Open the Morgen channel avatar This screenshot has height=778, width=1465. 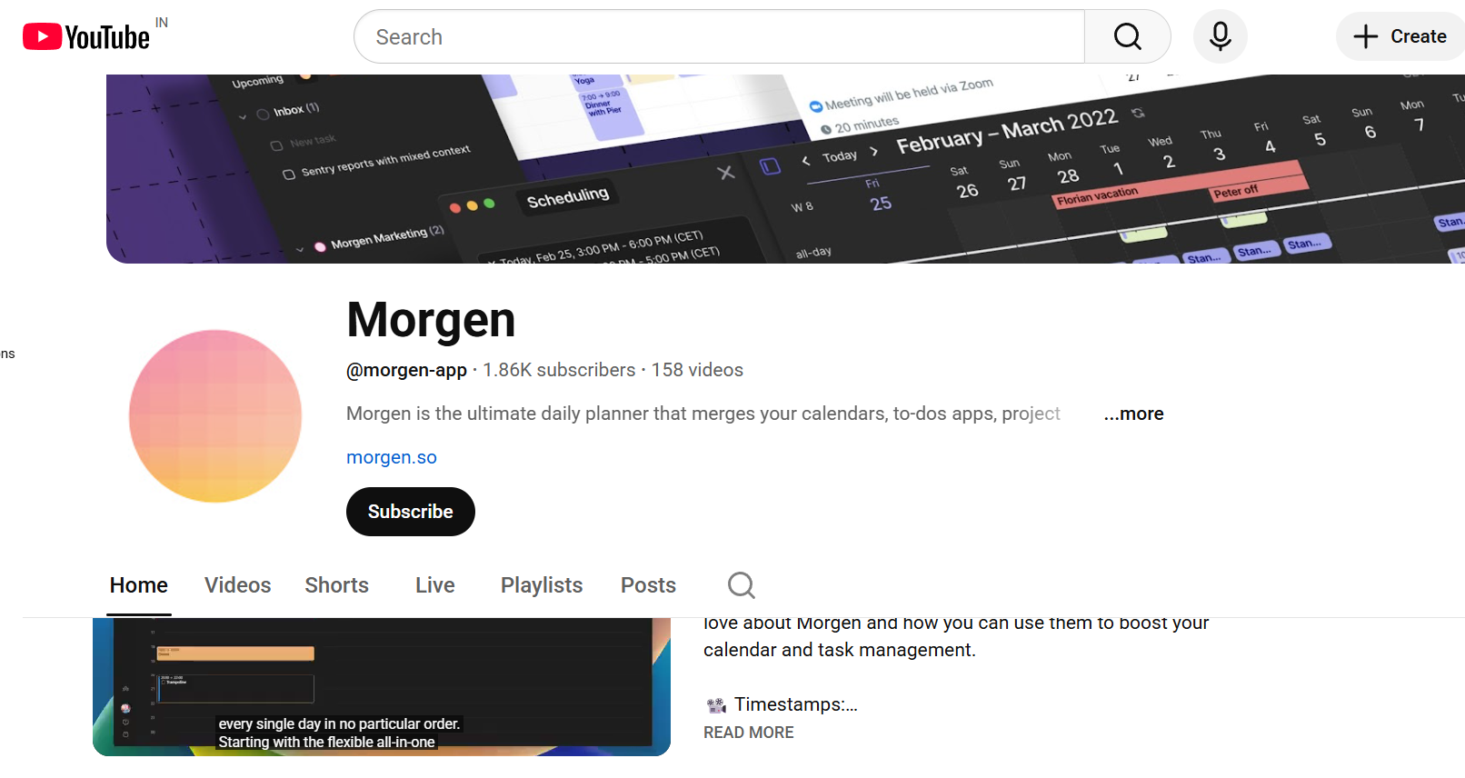(215, 416)
